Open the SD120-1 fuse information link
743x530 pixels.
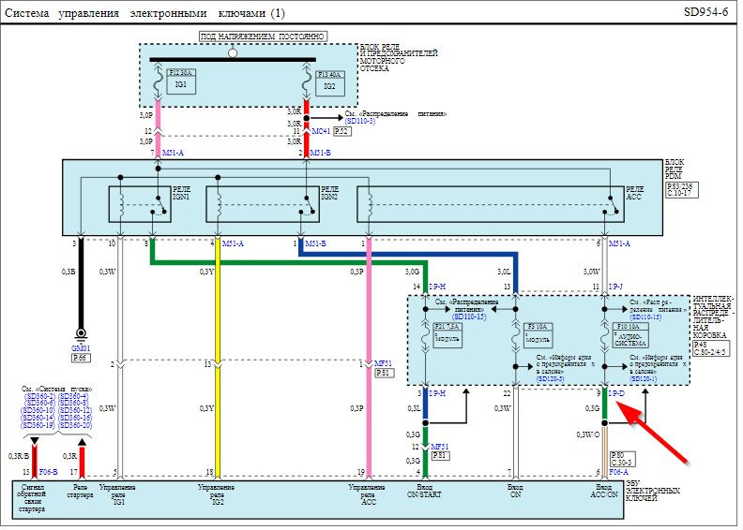coord(644,379)
